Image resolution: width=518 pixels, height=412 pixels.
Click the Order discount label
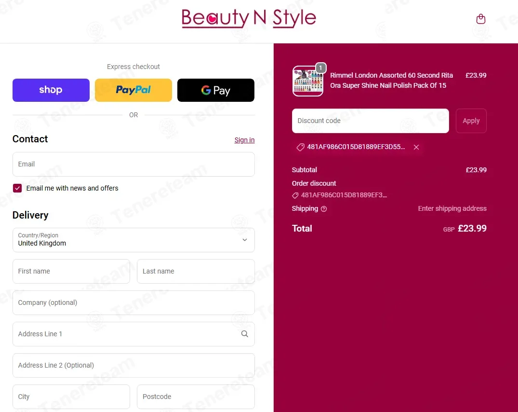pyautogui.click(x=314, y=183)
